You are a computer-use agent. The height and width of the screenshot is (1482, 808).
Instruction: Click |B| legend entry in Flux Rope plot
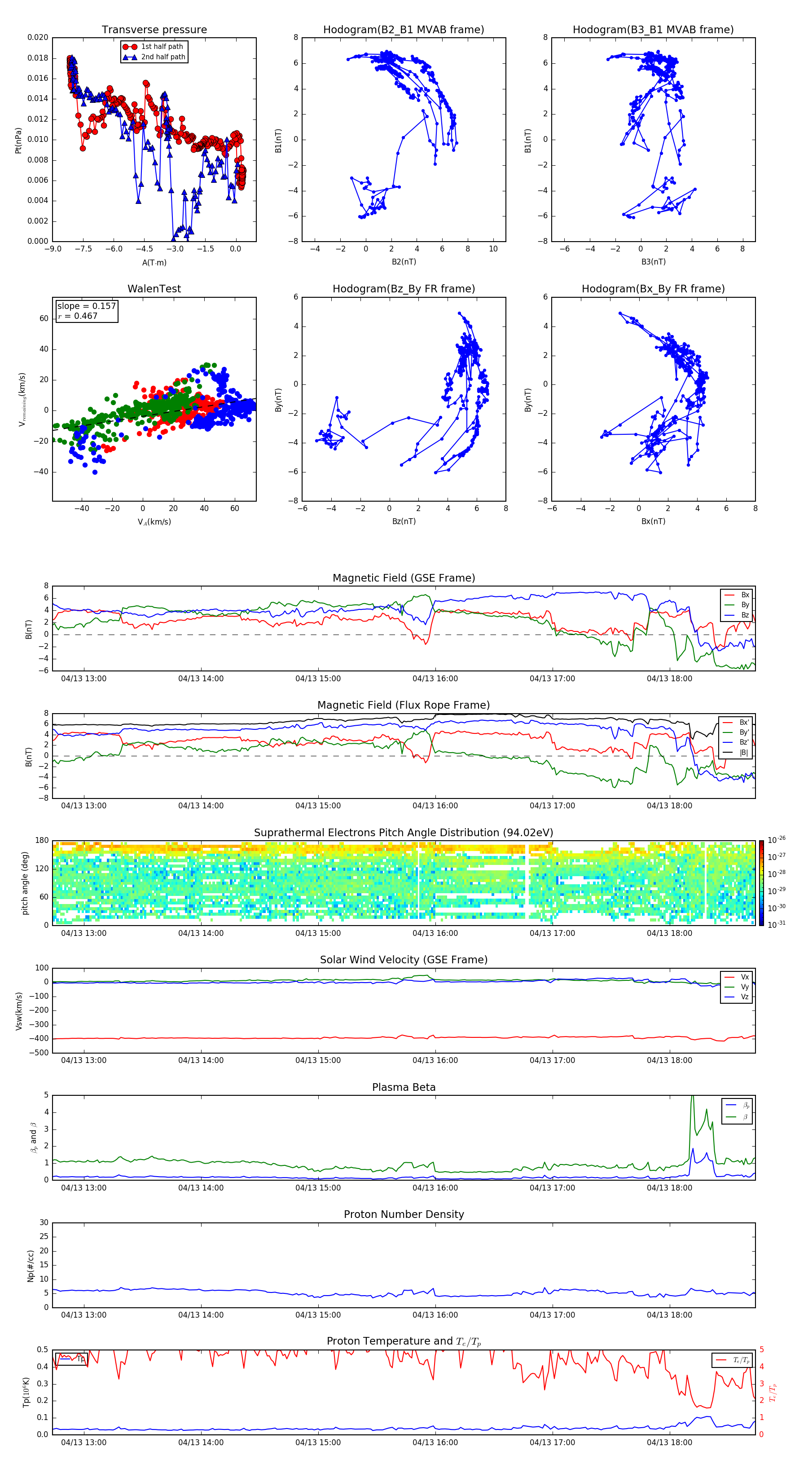[736, 753]
